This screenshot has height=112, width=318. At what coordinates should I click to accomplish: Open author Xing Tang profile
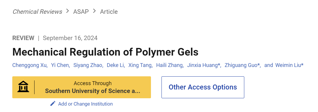point(140,65)
